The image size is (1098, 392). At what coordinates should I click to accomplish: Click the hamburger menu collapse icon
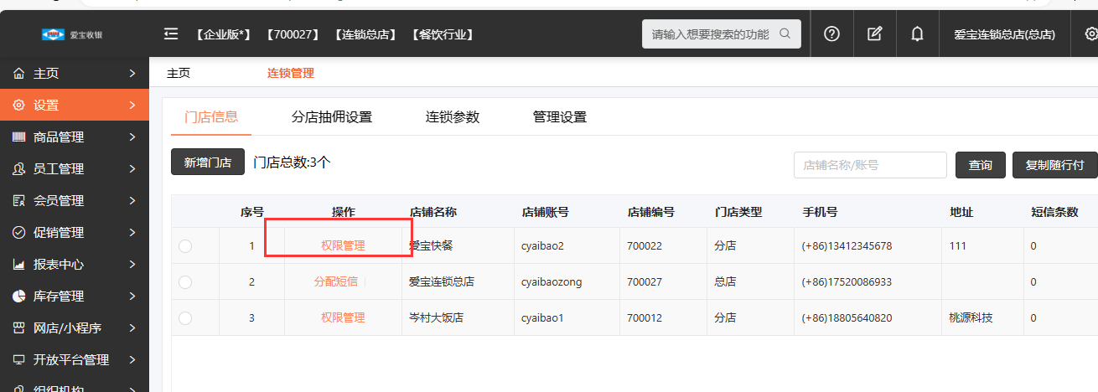coord(171,34)
